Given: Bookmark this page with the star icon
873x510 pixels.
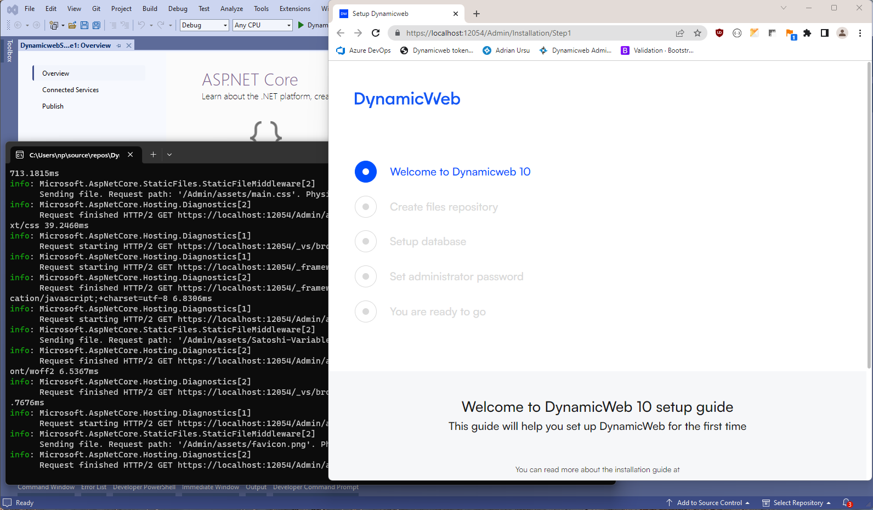Looking at the screenshot, I should [698, 33].
